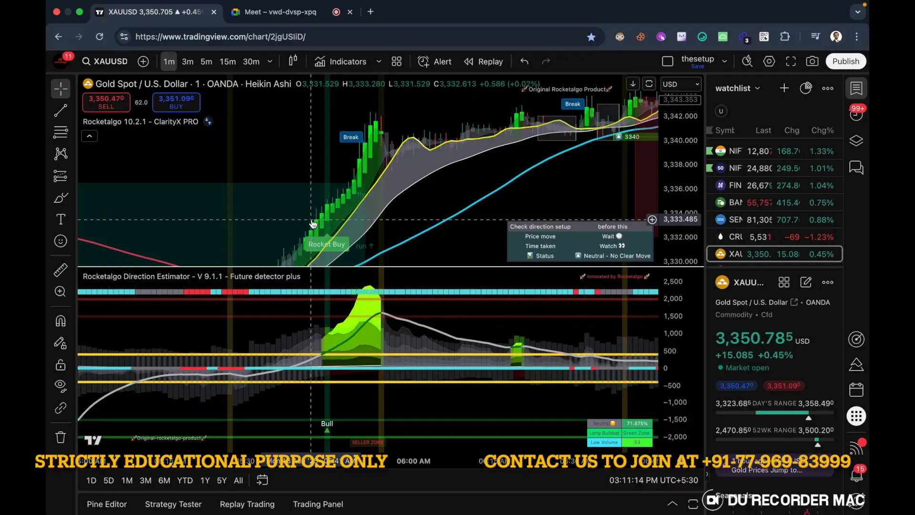Open the Trading Panel tab
Viewport: 915px width, 515px height.
[x=318, y=504]
